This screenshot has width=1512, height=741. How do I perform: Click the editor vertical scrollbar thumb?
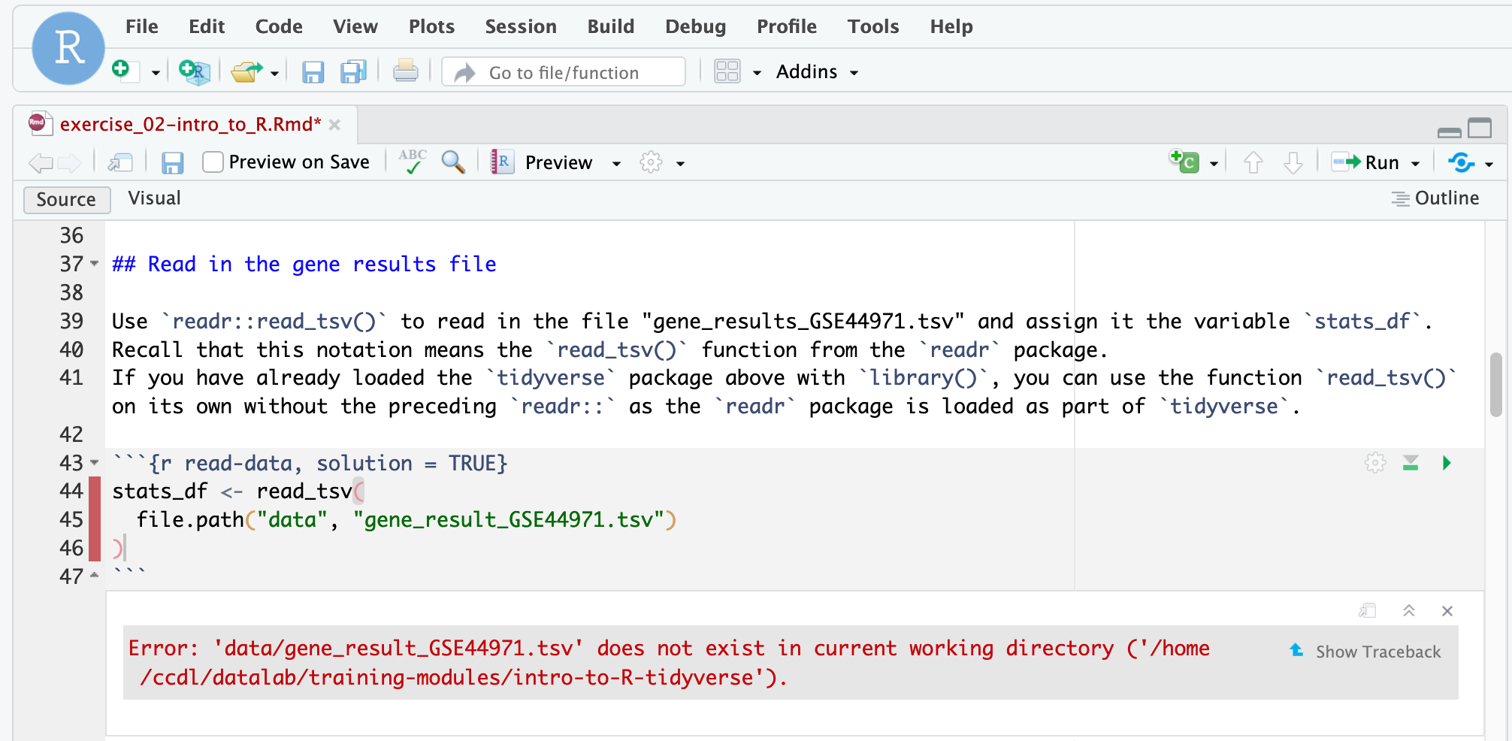[x=1495, y=383]
